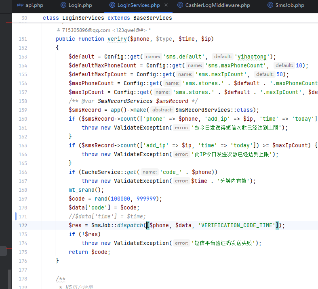
Task: Click the 999999 number on line 169
Action: 146,199
